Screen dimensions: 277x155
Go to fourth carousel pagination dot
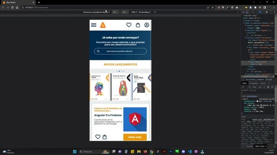(x=124, y=71)
